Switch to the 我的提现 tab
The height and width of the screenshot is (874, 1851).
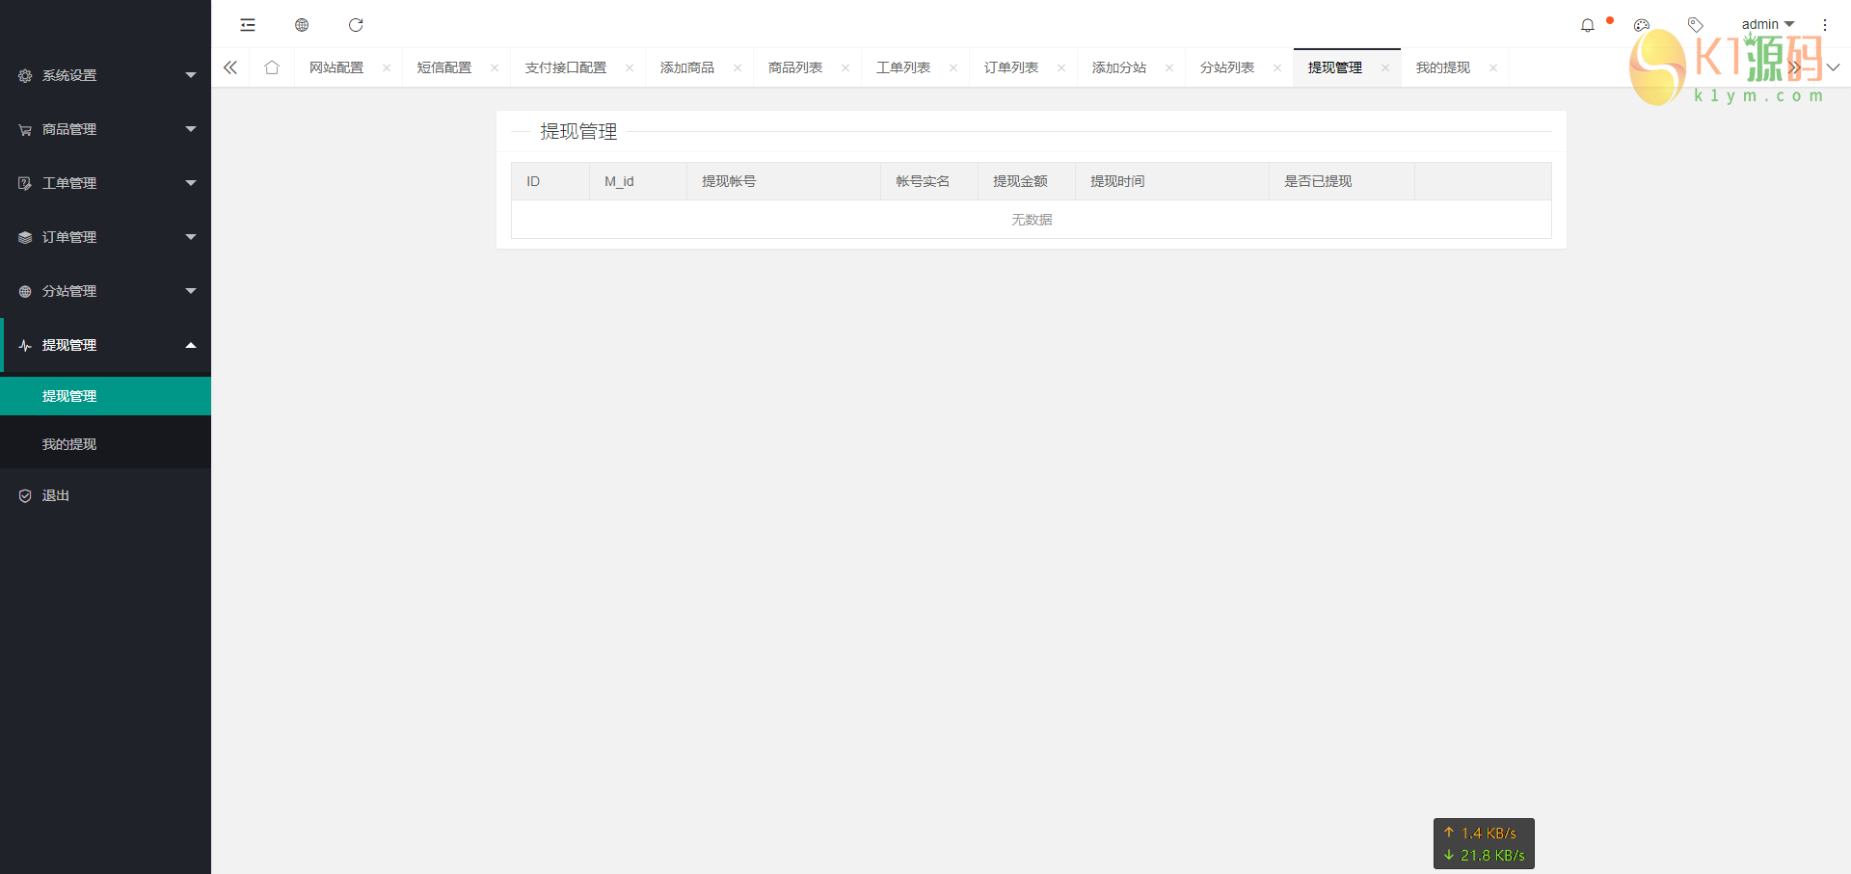(1443, 67)
